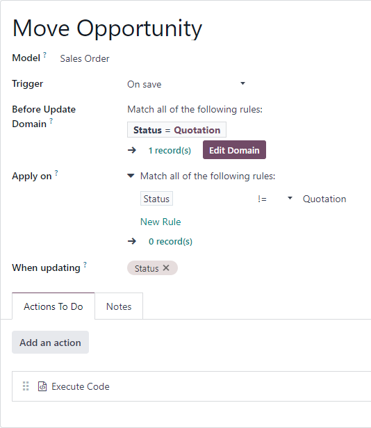Image resolution: width=371 pixels, height=428 pixels.
Task: Click the arrow beside 1 record(s)
Action: tap(132, 150)
